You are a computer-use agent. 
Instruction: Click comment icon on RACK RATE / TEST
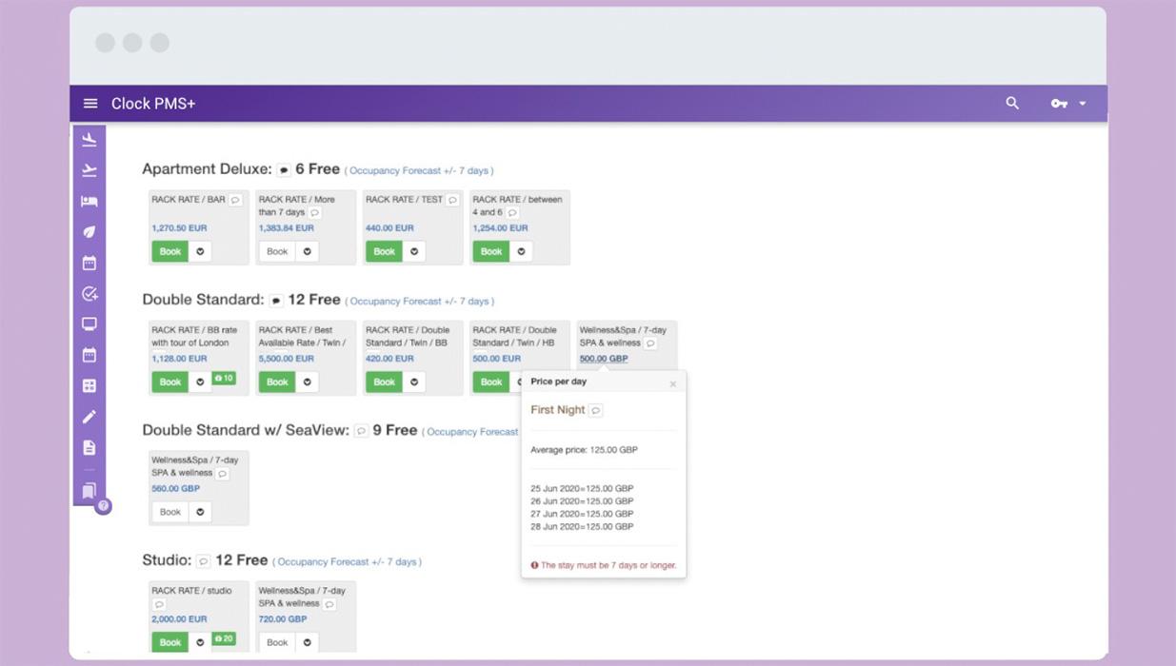tap(452, 200)
